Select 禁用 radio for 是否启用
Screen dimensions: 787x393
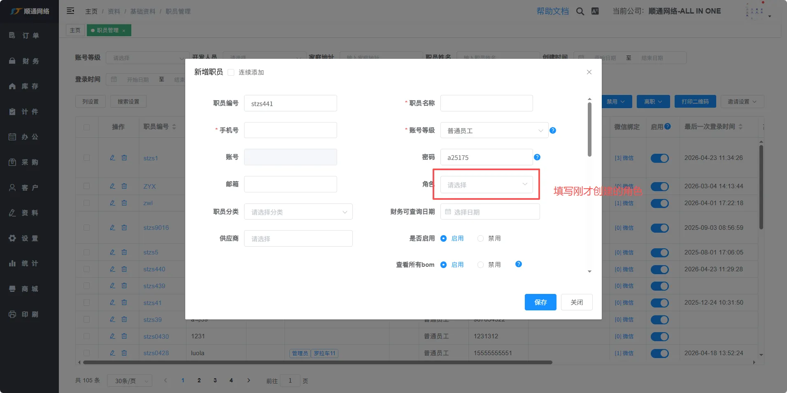point(480,238)
